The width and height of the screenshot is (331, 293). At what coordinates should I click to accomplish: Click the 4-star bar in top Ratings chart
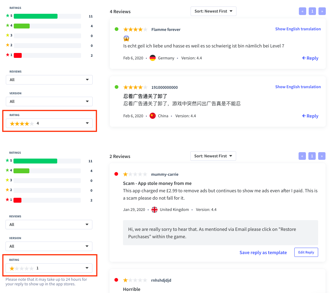[x=22, y=26]
